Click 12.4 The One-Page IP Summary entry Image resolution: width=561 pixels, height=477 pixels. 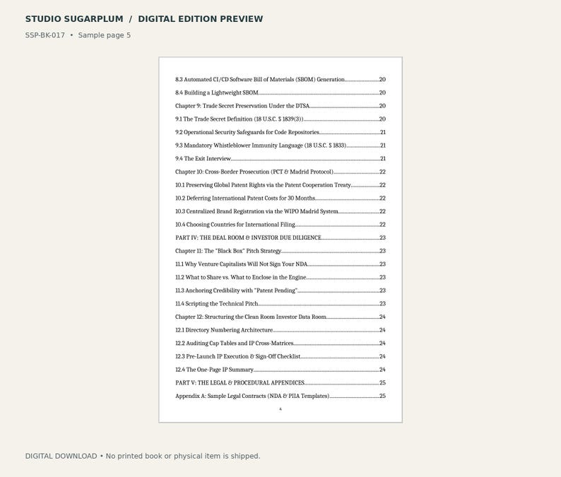tap(280, 370)
